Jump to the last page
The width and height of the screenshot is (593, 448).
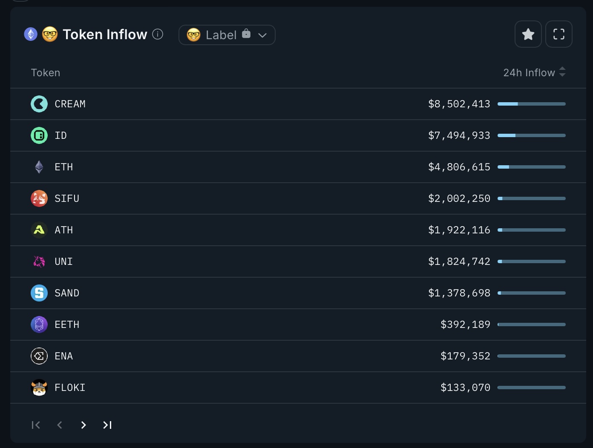[x=107, y=425]
